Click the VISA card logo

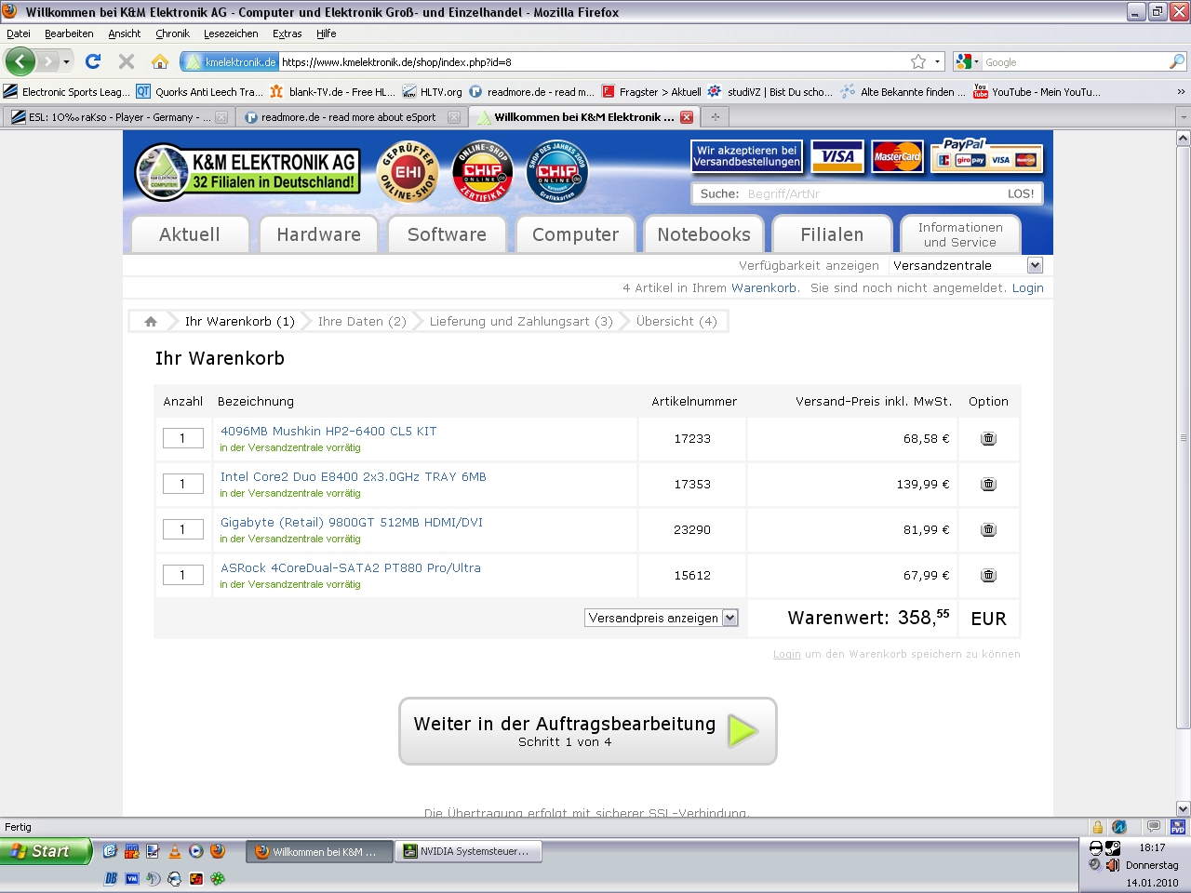[x=837, y=156]
